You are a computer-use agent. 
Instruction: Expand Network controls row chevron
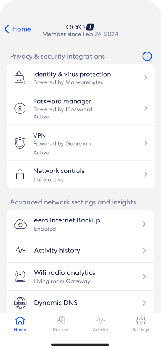[146, 174]
